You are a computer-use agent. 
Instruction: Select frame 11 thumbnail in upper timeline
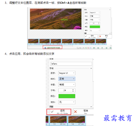[x=67, y=42]
